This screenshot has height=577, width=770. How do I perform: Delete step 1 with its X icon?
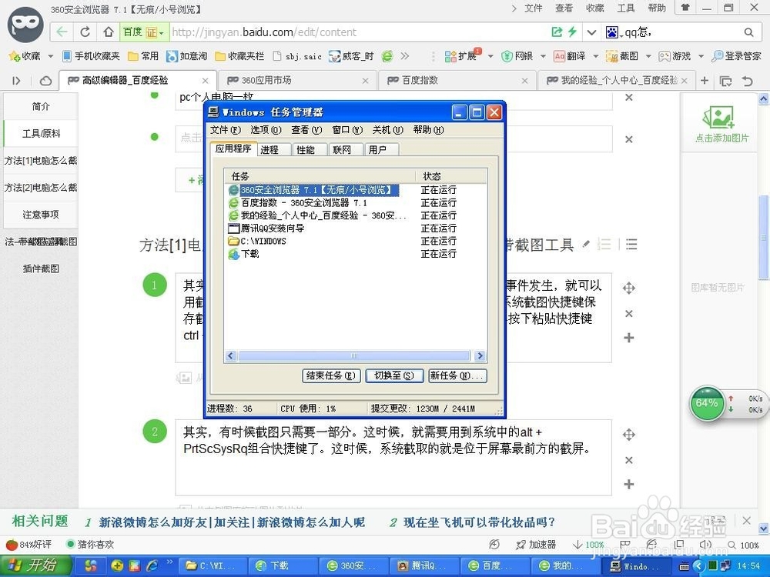point(628,314)
